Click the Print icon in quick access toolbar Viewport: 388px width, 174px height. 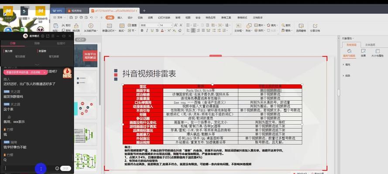[x=81, y=17]
